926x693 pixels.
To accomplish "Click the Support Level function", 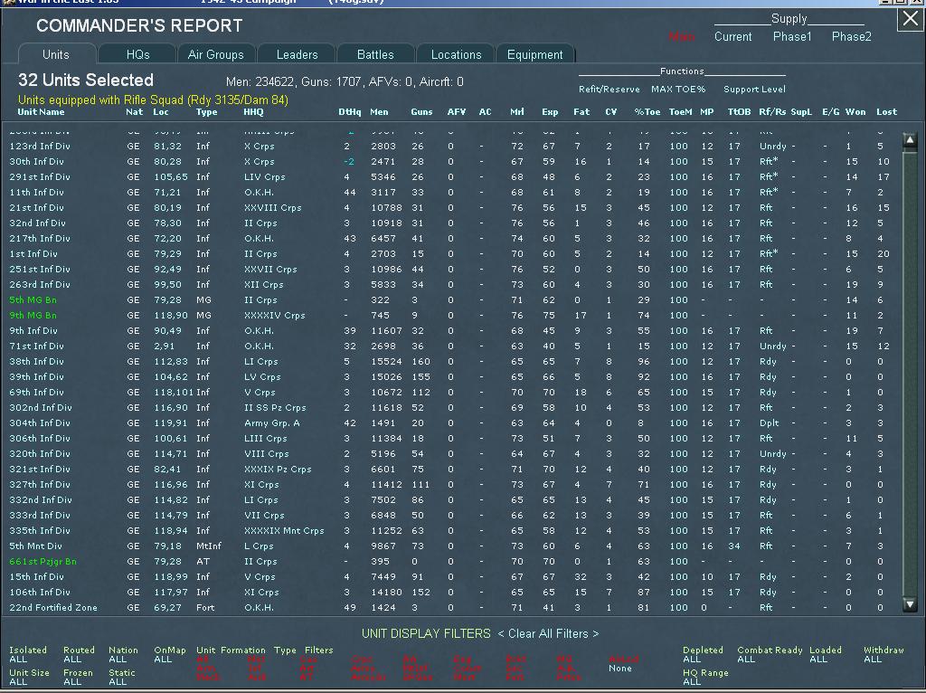I will 754,90.
